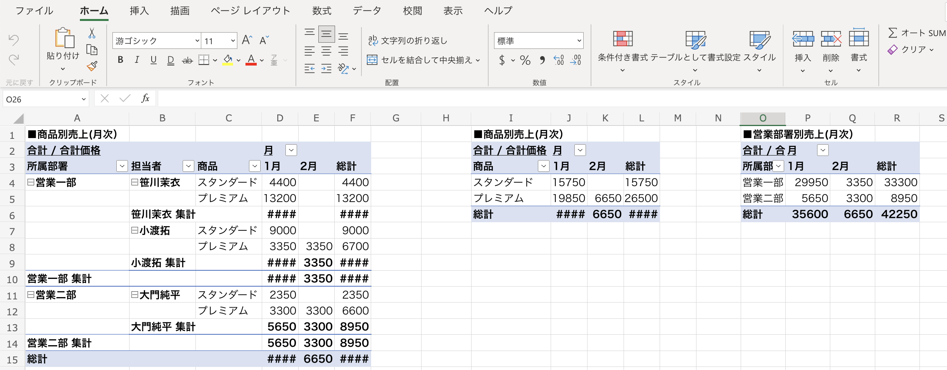Open the font name dropdown
The image size is (947, 370).
(x=197, y=41)
